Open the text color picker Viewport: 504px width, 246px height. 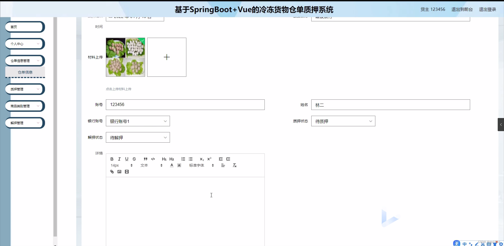pos(171,165)
